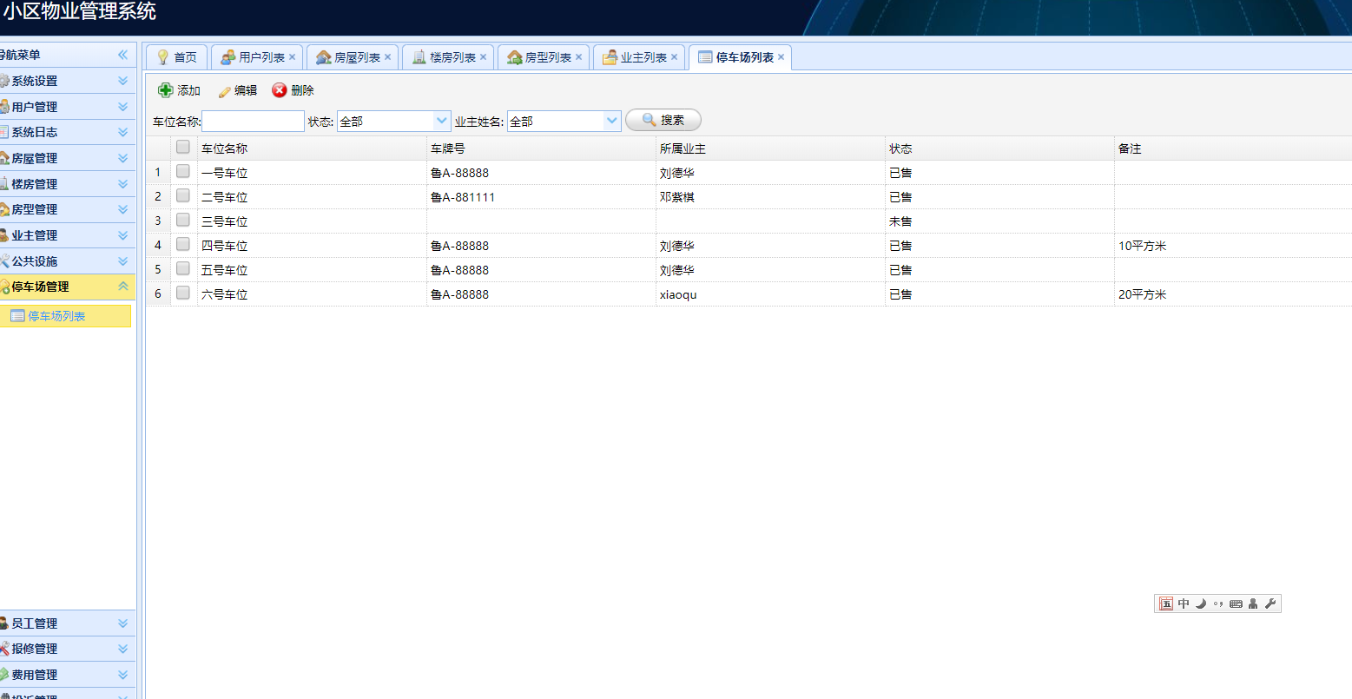Click the 用户列表 tab icon
Image resolution: width=1352 pixels, height=699 pixels.
click(x=228, y=57)
